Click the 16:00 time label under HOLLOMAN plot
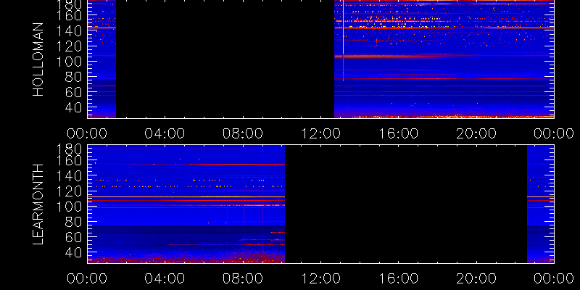 (398, 133)
